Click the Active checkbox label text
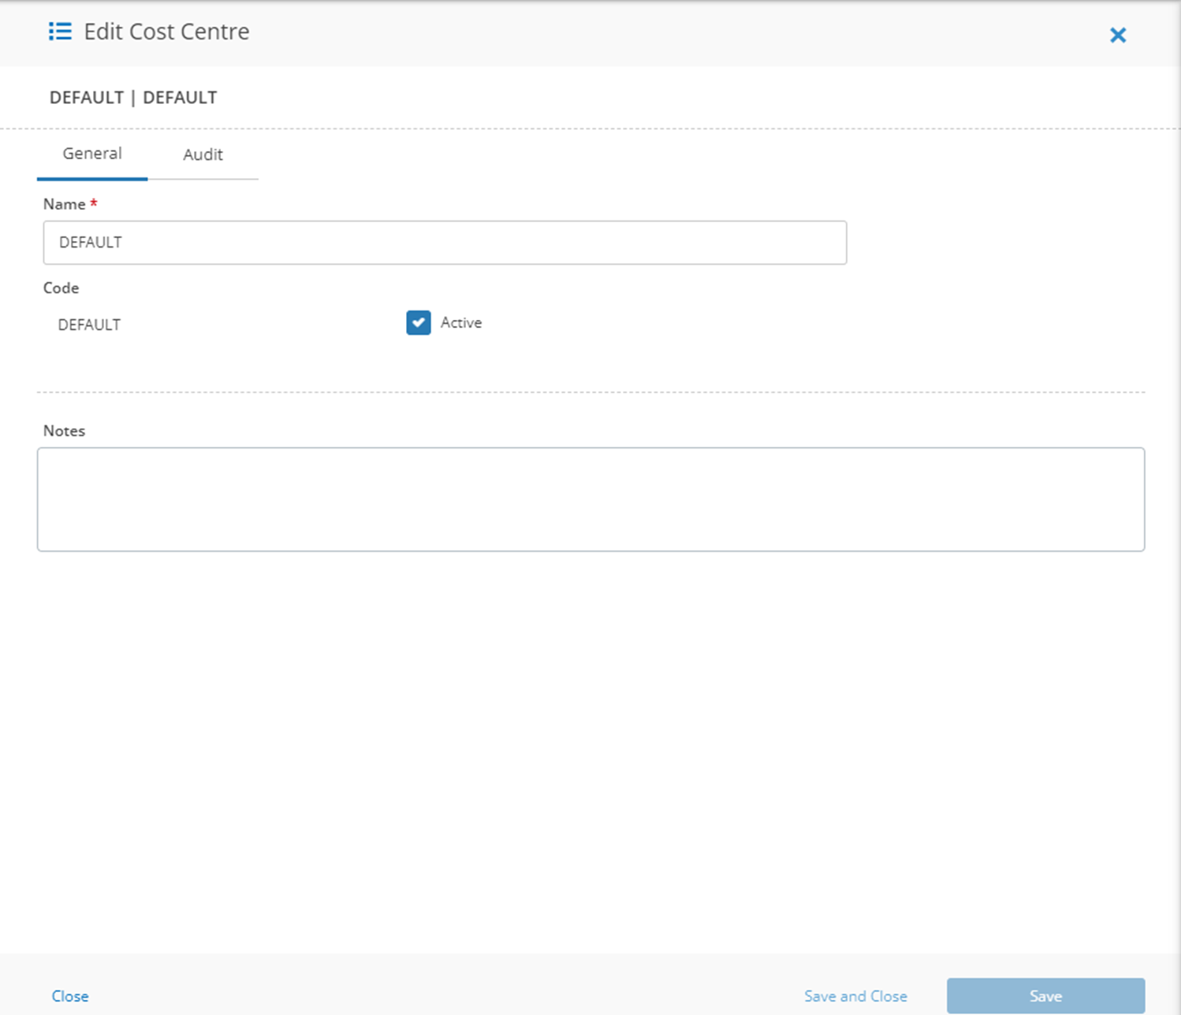Screen dimensions: 1181x1015 pyautogui.click(x=461, y=322)
